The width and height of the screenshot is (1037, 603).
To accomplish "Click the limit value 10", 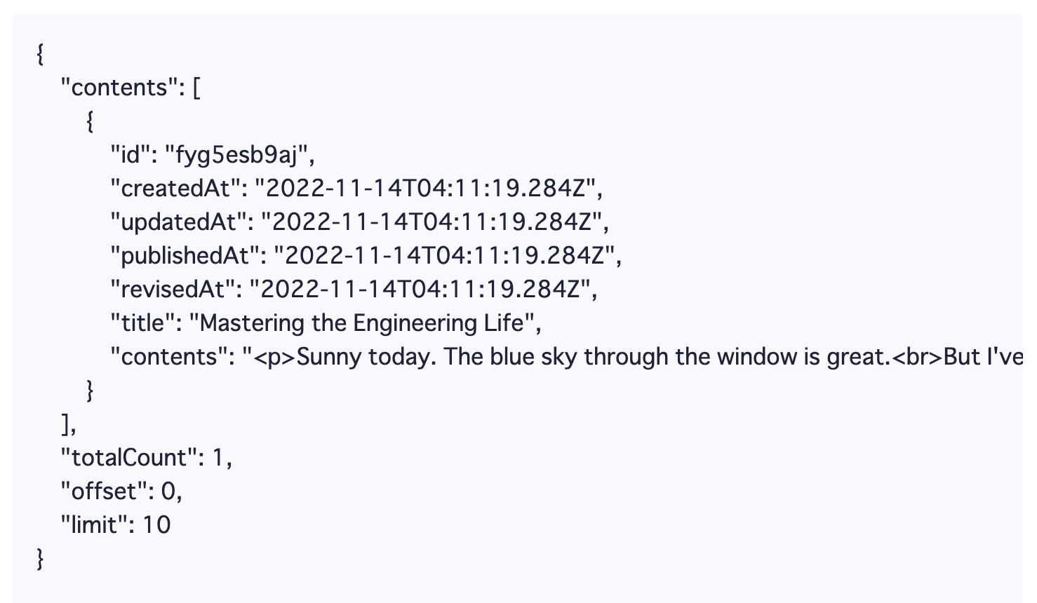I will (156, 524).
